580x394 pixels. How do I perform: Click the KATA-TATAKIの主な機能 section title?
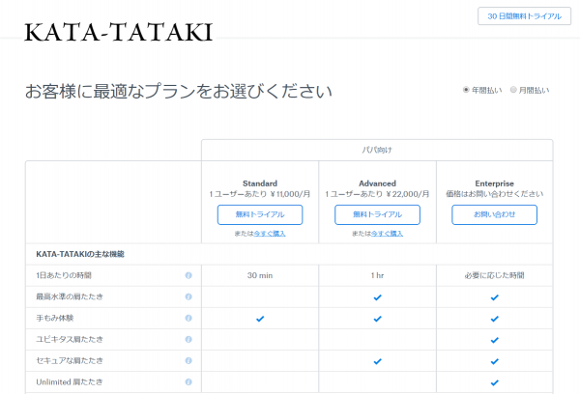point(80,254)
